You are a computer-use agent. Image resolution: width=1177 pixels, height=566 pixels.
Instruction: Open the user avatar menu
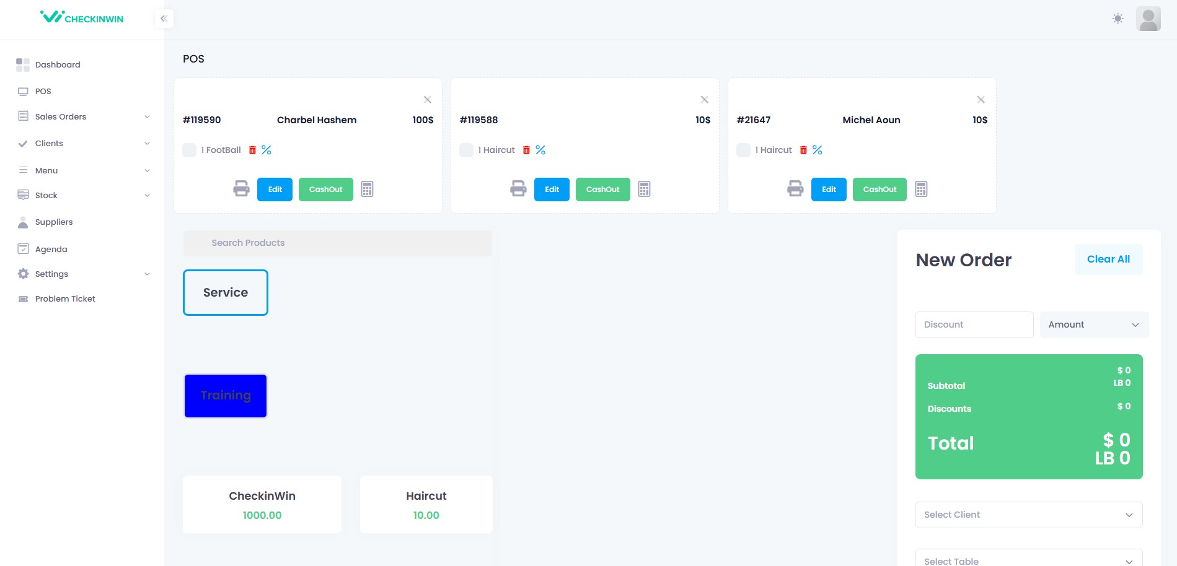[x=1148, y=19]
